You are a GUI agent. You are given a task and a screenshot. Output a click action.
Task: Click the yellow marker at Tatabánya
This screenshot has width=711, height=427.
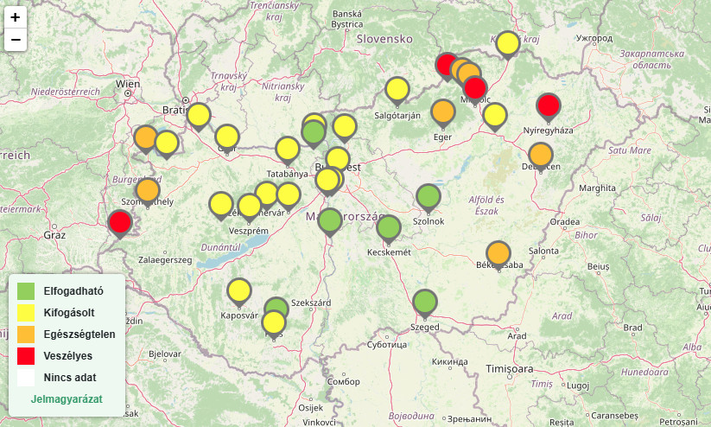click(288, 149)
